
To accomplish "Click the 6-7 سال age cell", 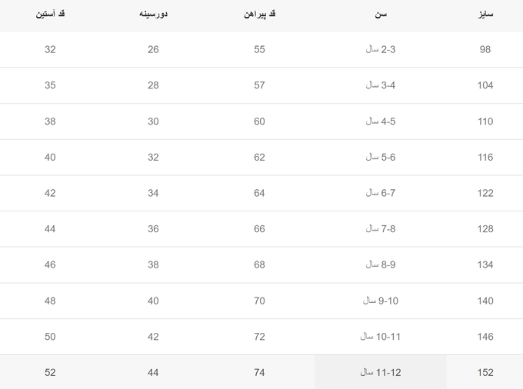I will pyautogui.click(x=380, y=193).
